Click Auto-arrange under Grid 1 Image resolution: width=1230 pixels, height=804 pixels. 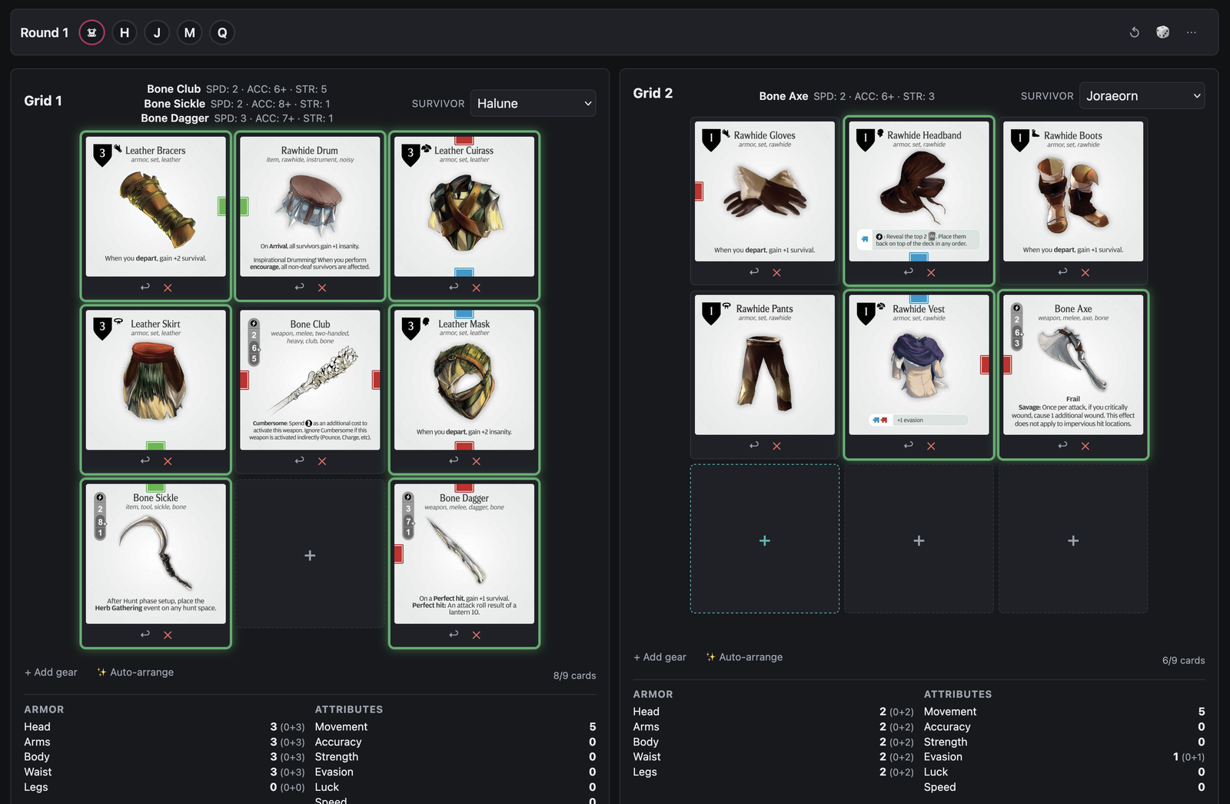tap(135, 672)
